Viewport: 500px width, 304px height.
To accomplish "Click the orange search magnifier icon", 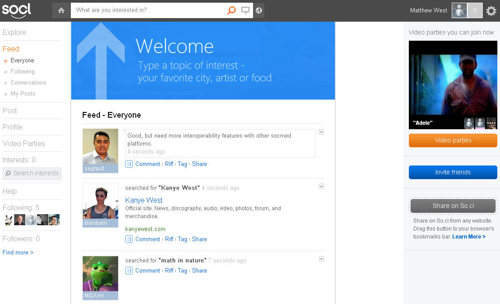I will (x=231, y=10).
